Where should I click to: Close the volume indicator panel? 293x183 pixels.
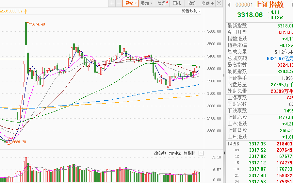(201, 153)
